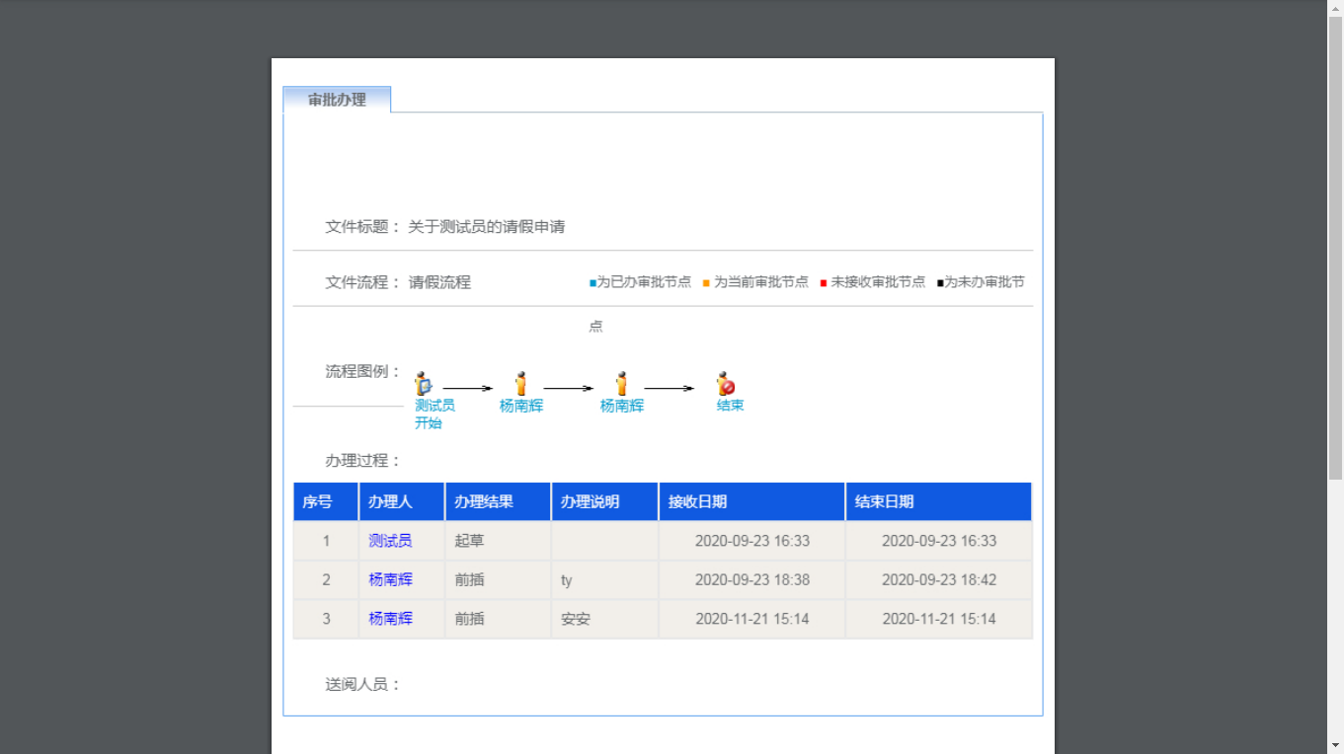Click the person figure icon above first 杨南辉 label
1344x754 pixels.
point(520,378)
